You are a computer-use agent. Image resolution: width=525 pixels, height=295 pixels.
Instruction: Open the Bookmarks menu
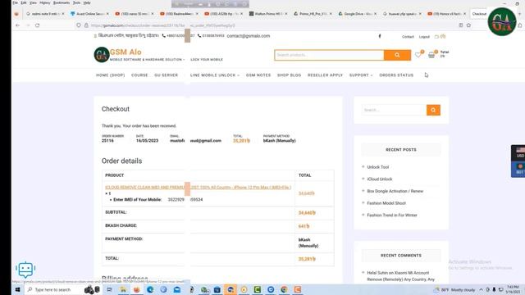coord(62,2)
